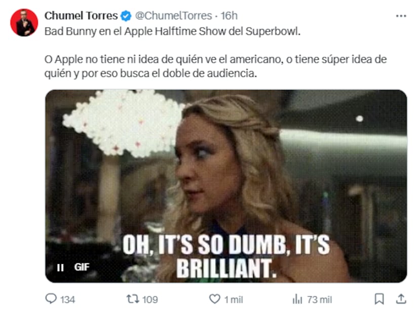This screenshot has height=314, width=418.
Task: Bookmark this tweet
Action: tap(379, 299)
